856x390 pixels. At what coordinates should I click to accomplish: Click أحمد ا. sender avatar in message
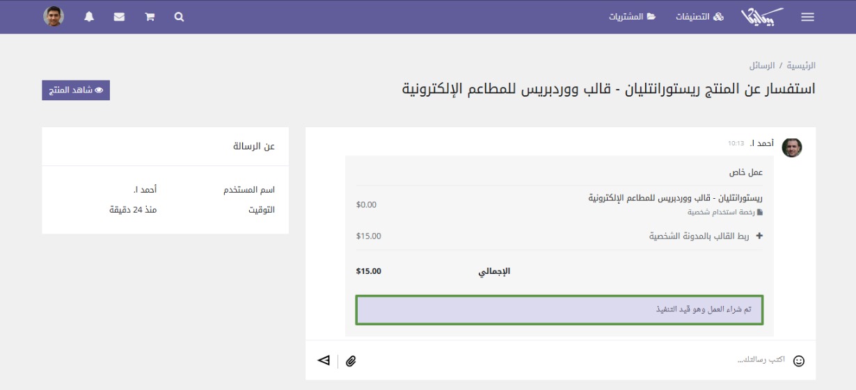point(792,147)
